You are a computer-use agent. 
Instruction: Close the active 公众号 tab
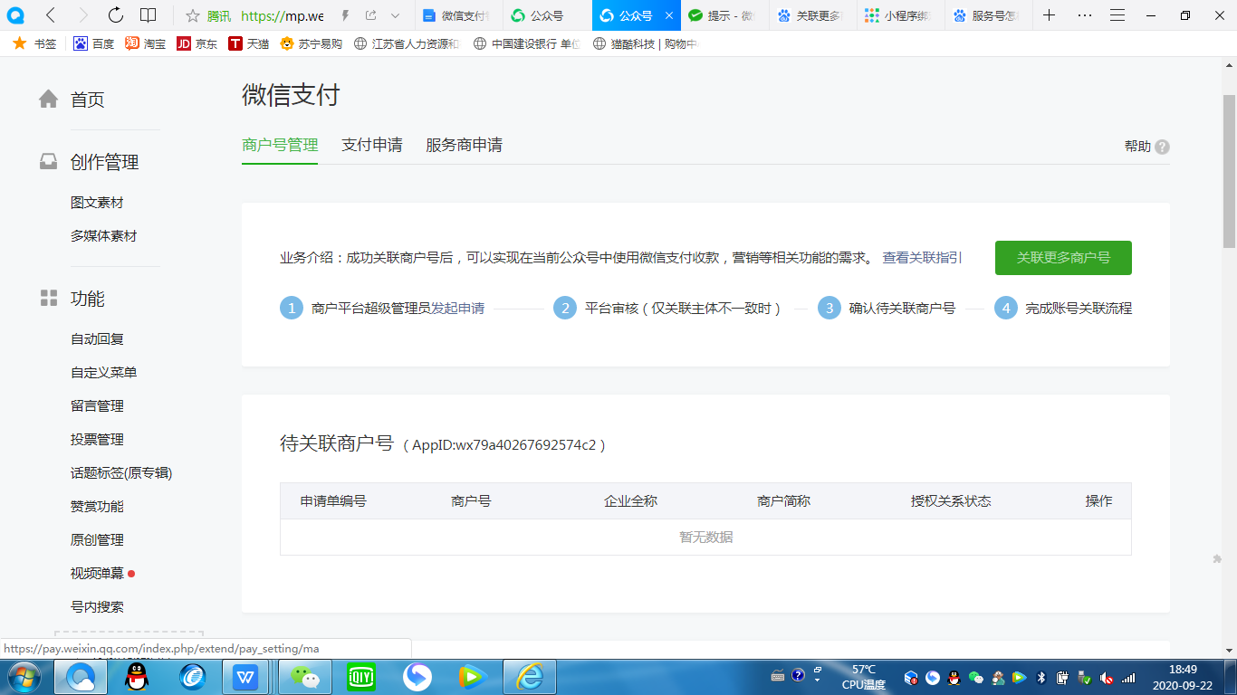668,15
